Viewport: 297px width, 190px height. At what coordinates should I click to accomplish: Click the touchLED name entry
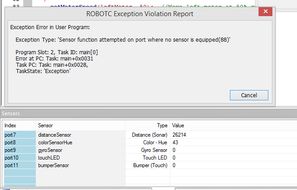pyautogui.click(x=48, y=158)
